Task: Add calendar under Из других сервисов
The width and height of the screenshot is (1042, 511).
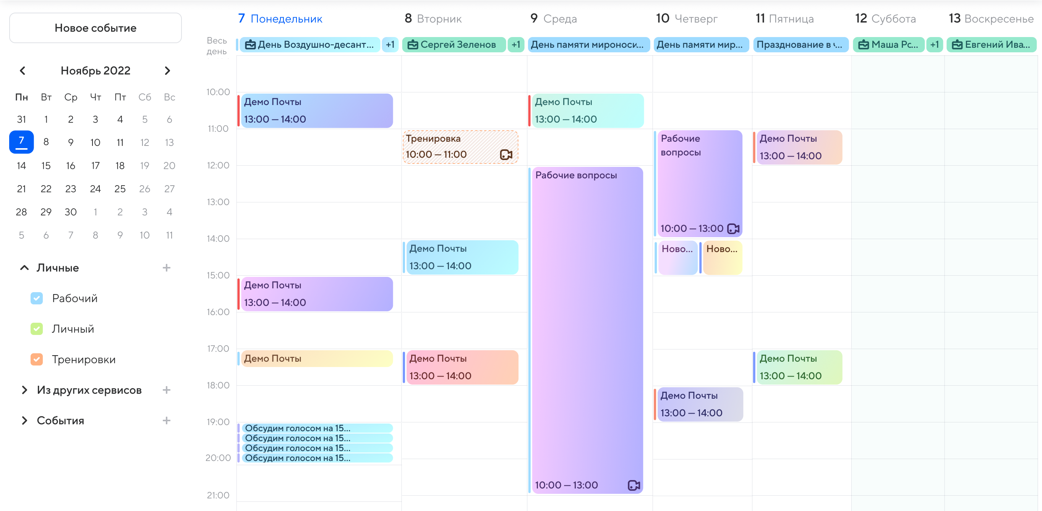Action: click(x=166, y=390)
